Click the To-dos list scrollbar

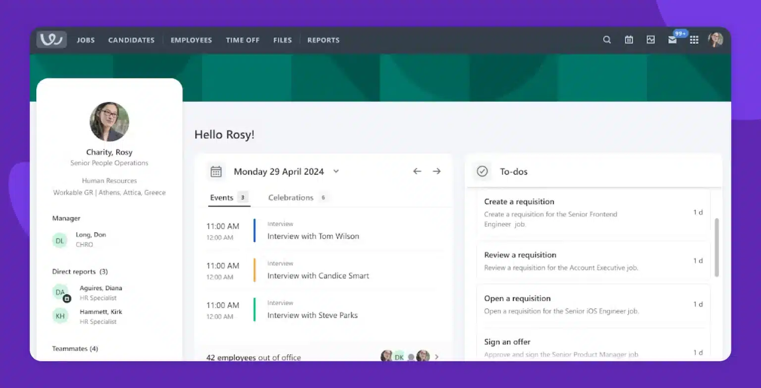(717, 248)
